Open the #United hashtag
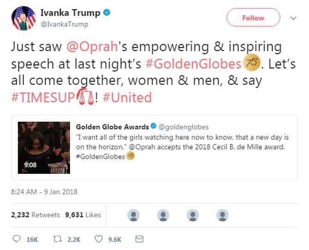The height and width of the screenshot is (250, 309). [x=127, y=97]
